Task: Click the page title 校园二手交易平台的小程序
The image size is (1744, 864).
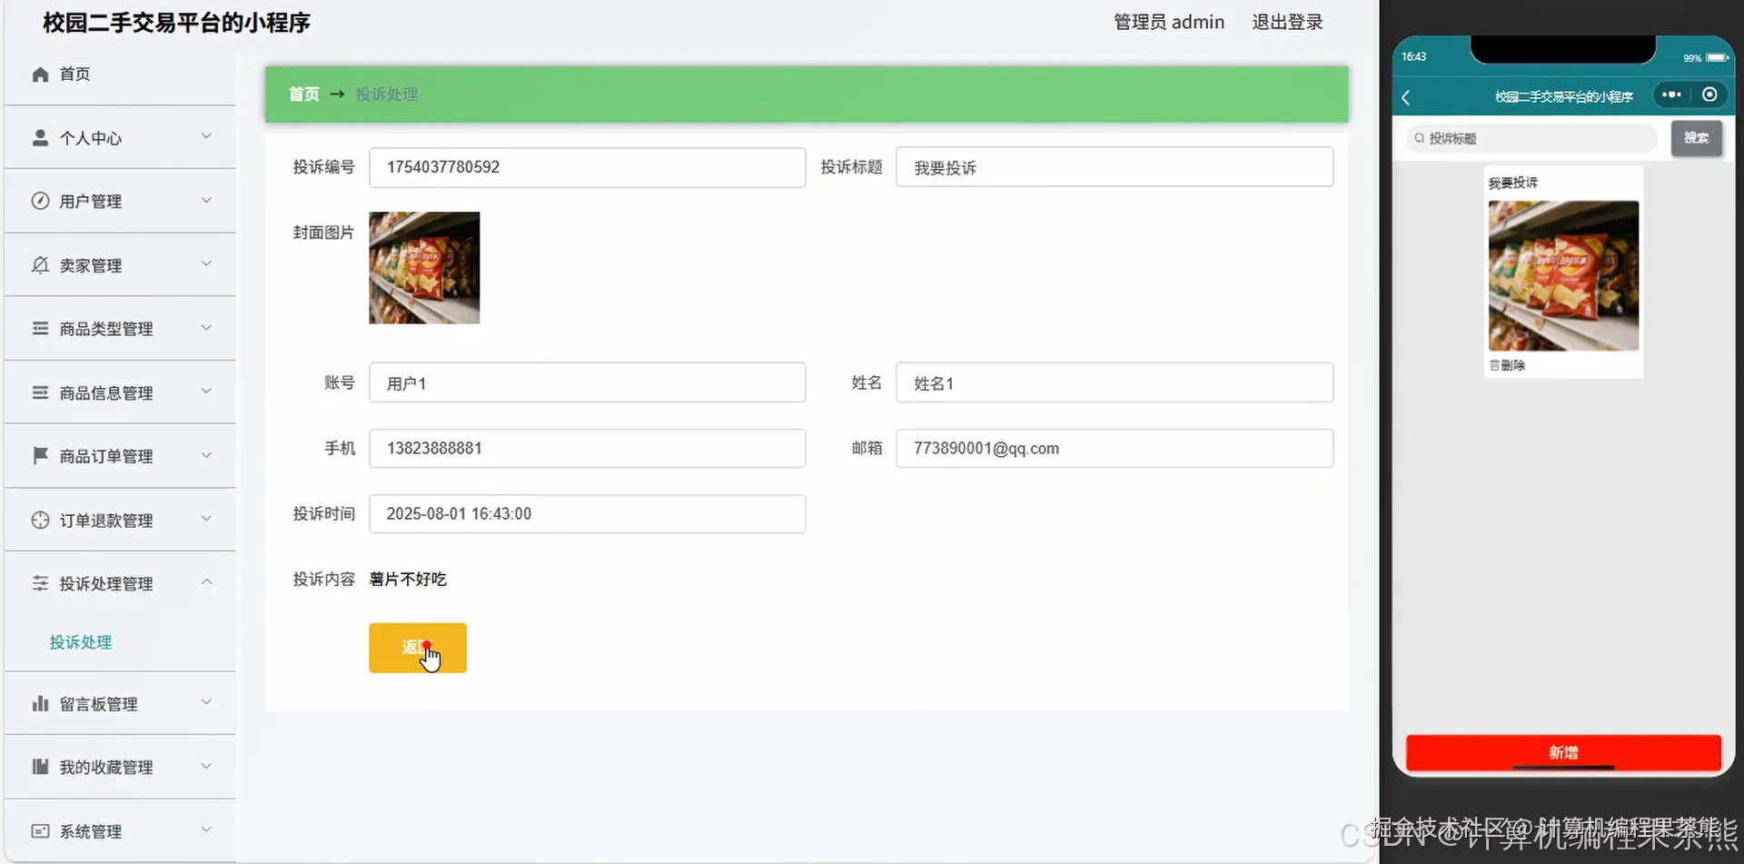Action: pos(176,23)
